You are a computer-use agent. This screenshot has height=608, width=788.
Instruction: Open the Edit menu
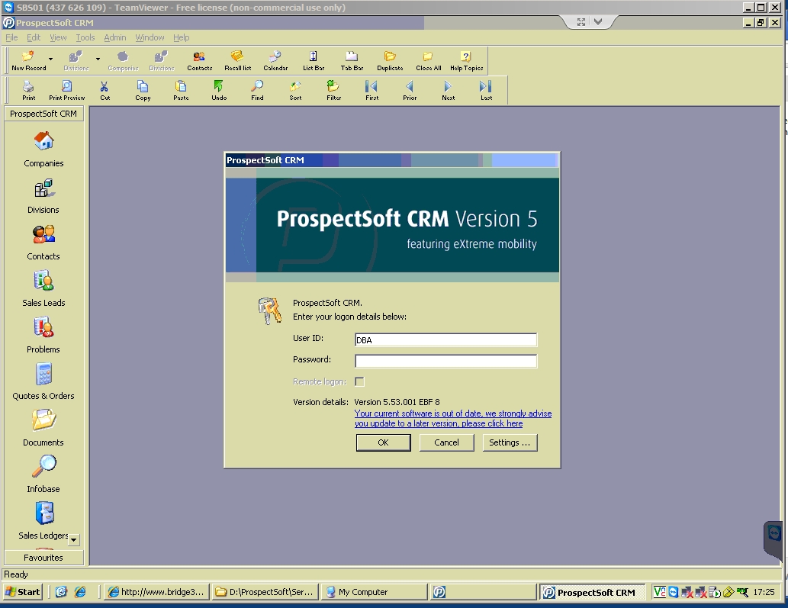(x=34, y=37)
